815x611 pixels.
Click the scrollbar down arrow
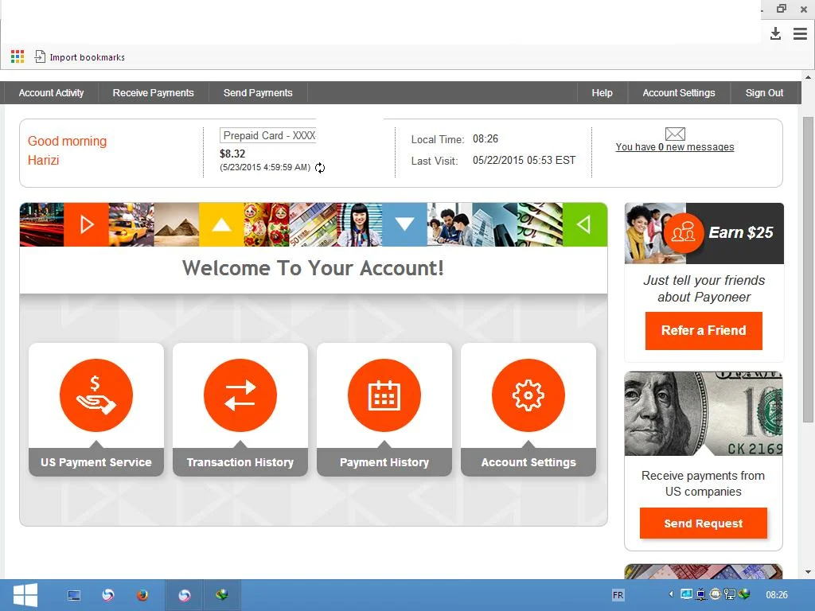[x=808, y=572]
